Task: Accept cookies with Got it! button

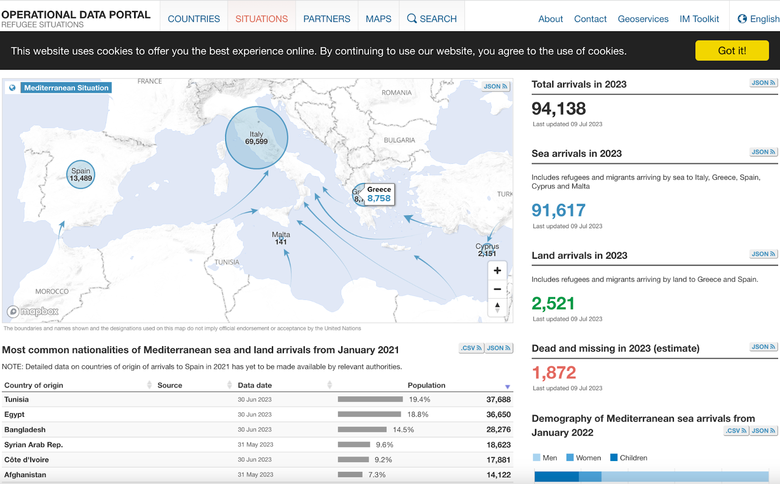Action: click(x=732, y=51)
